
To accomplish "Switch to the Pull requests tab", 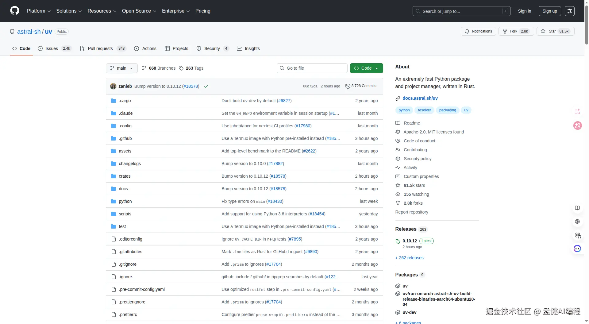I will (100, 48).
